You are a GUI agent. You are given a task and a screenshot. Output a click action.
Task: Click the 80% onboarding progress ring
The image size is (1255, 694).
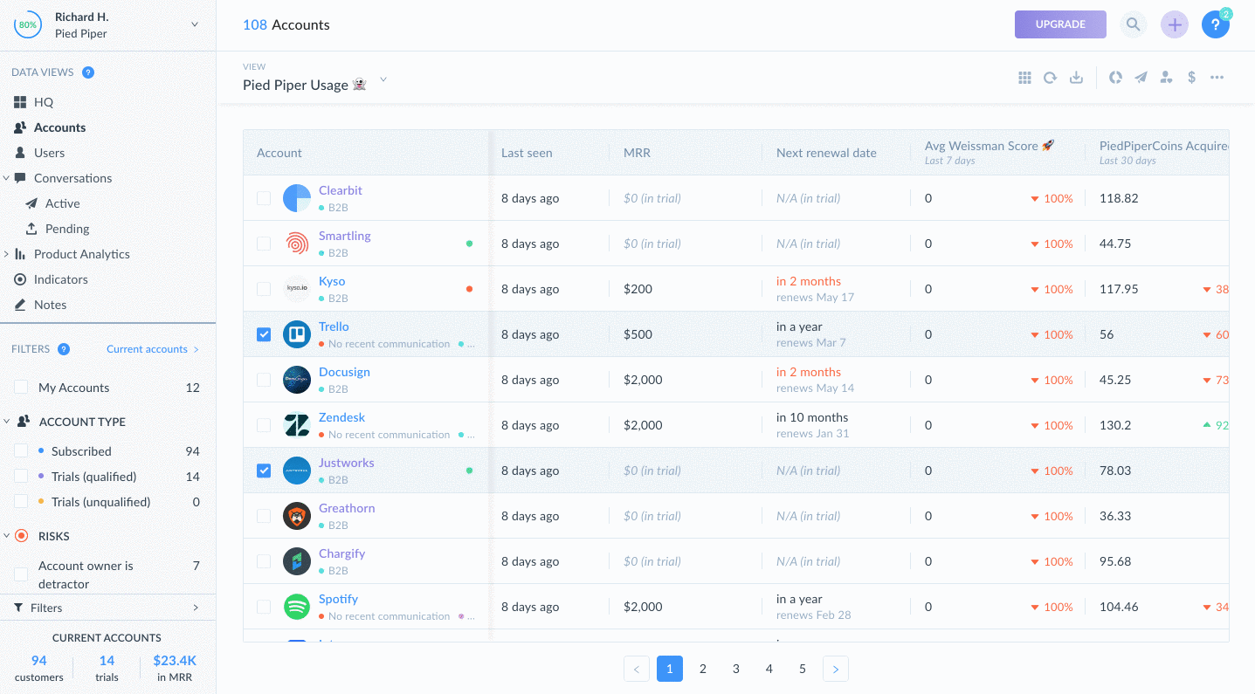point(28,25)
